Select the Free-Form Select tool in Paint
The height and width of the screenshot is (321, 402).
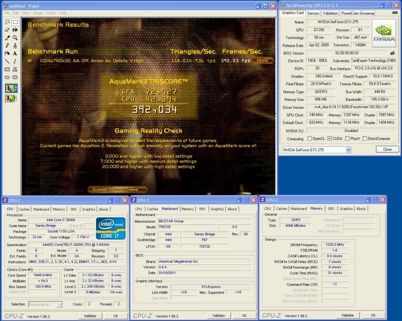point(7,22)
